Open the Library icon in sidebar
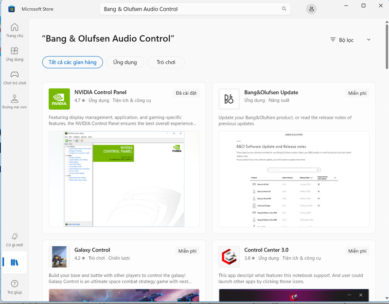 [15, 262]
